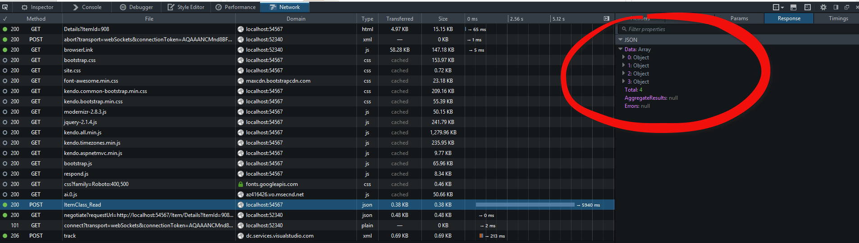Select the 101 connect?transport request

point(307,225)
